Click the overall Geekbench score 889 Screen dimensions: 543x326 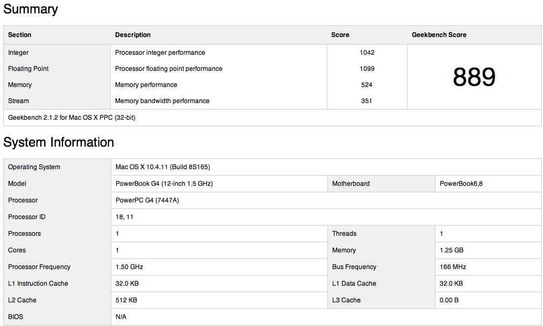coord(474,77)
